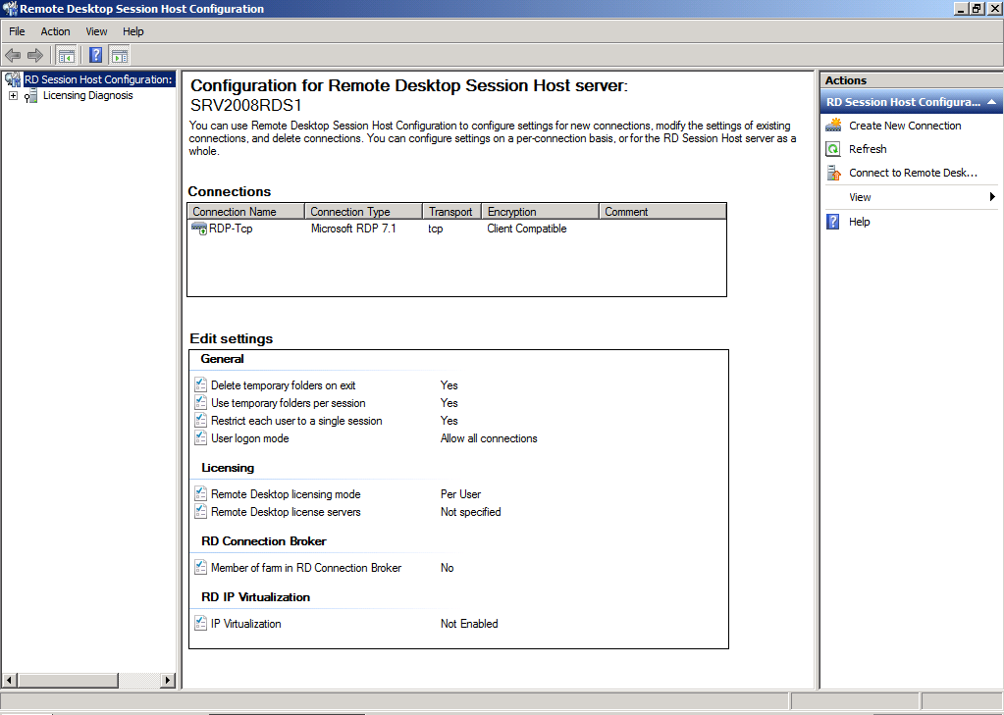Image resolution: width=1004 pixels, height=715 pixels.
Task: Click the Connect to Remote Desktop icon
Action: click(x=833, y=173)
